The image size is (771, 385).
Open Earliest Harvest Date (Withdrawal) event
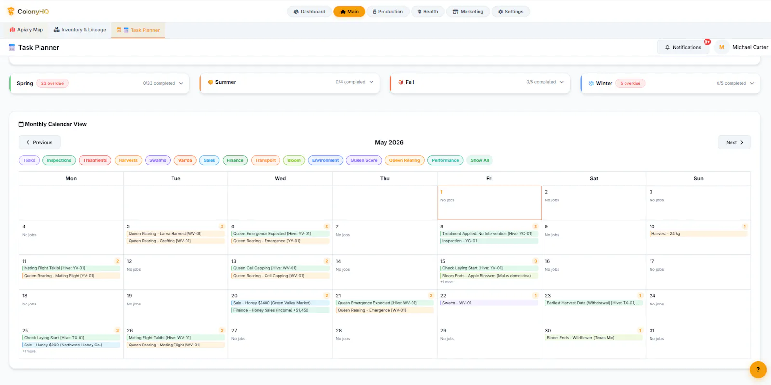pyautogui.click(x=594, y=303)
